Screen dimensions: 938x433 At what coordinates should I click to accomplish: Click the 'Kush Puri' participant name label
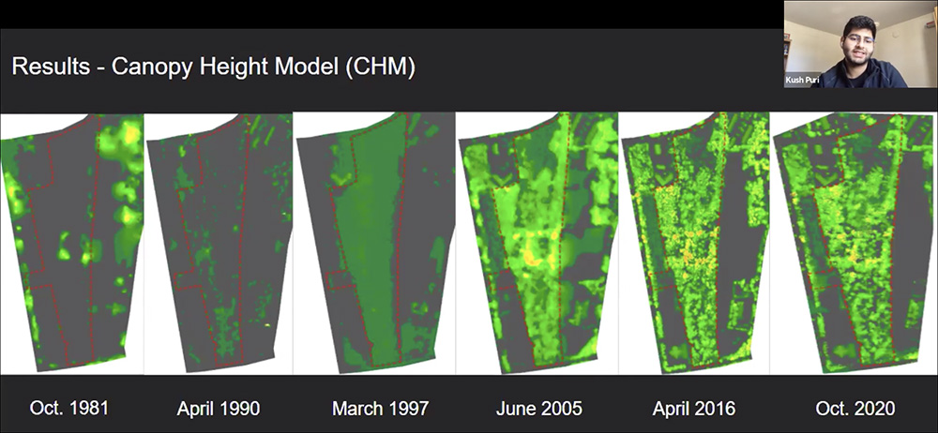801,80
